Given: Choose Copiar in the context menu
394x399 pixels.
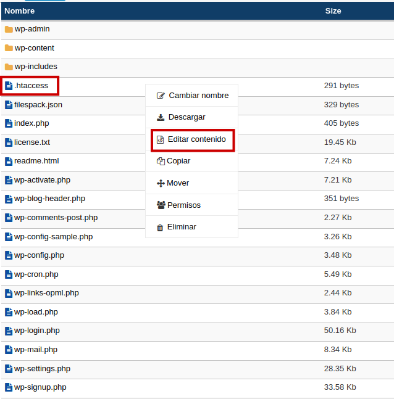Looking at the screenshot, I should tap(178, 161).
